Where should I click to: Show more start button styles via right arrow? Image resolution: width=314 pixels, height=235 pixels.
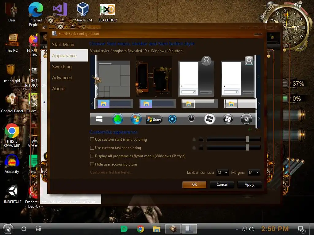[x=259, y=119]
